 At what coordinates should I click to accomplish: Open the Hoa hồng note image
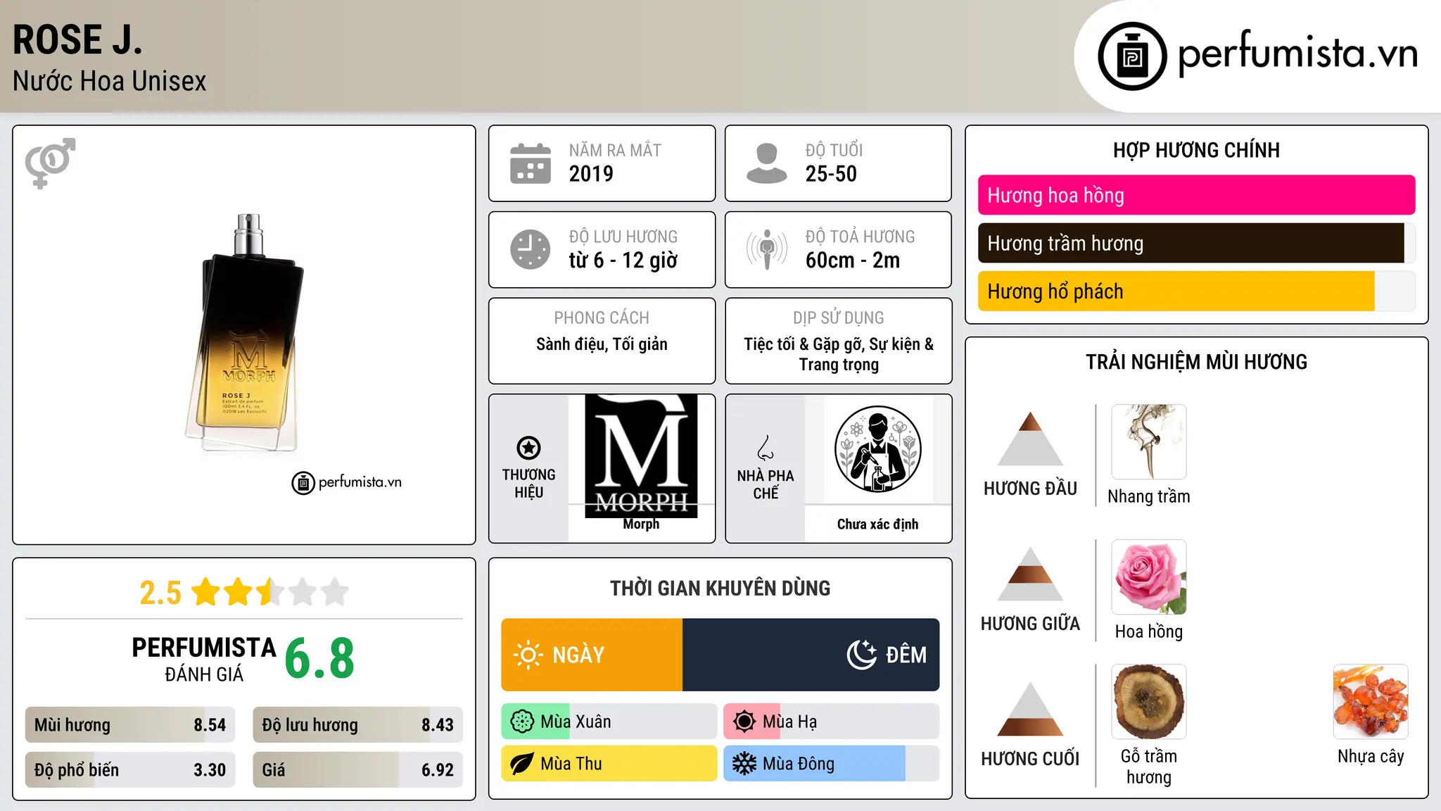1149,577
